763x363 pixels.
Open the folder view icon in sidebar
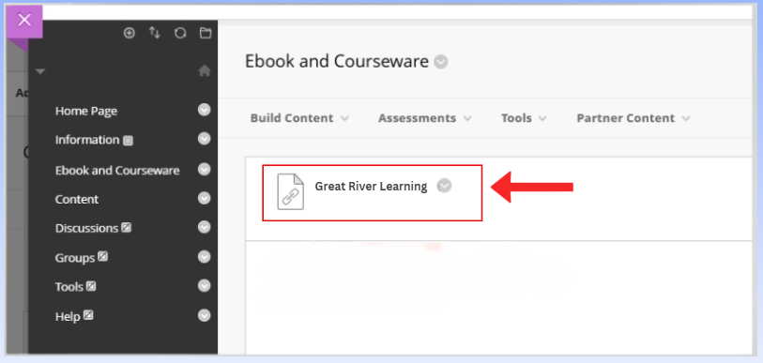(x=206, y=33)
